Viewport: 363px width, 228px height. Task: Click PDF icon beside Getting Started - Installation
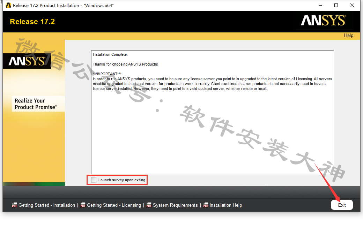pos(15,205)
